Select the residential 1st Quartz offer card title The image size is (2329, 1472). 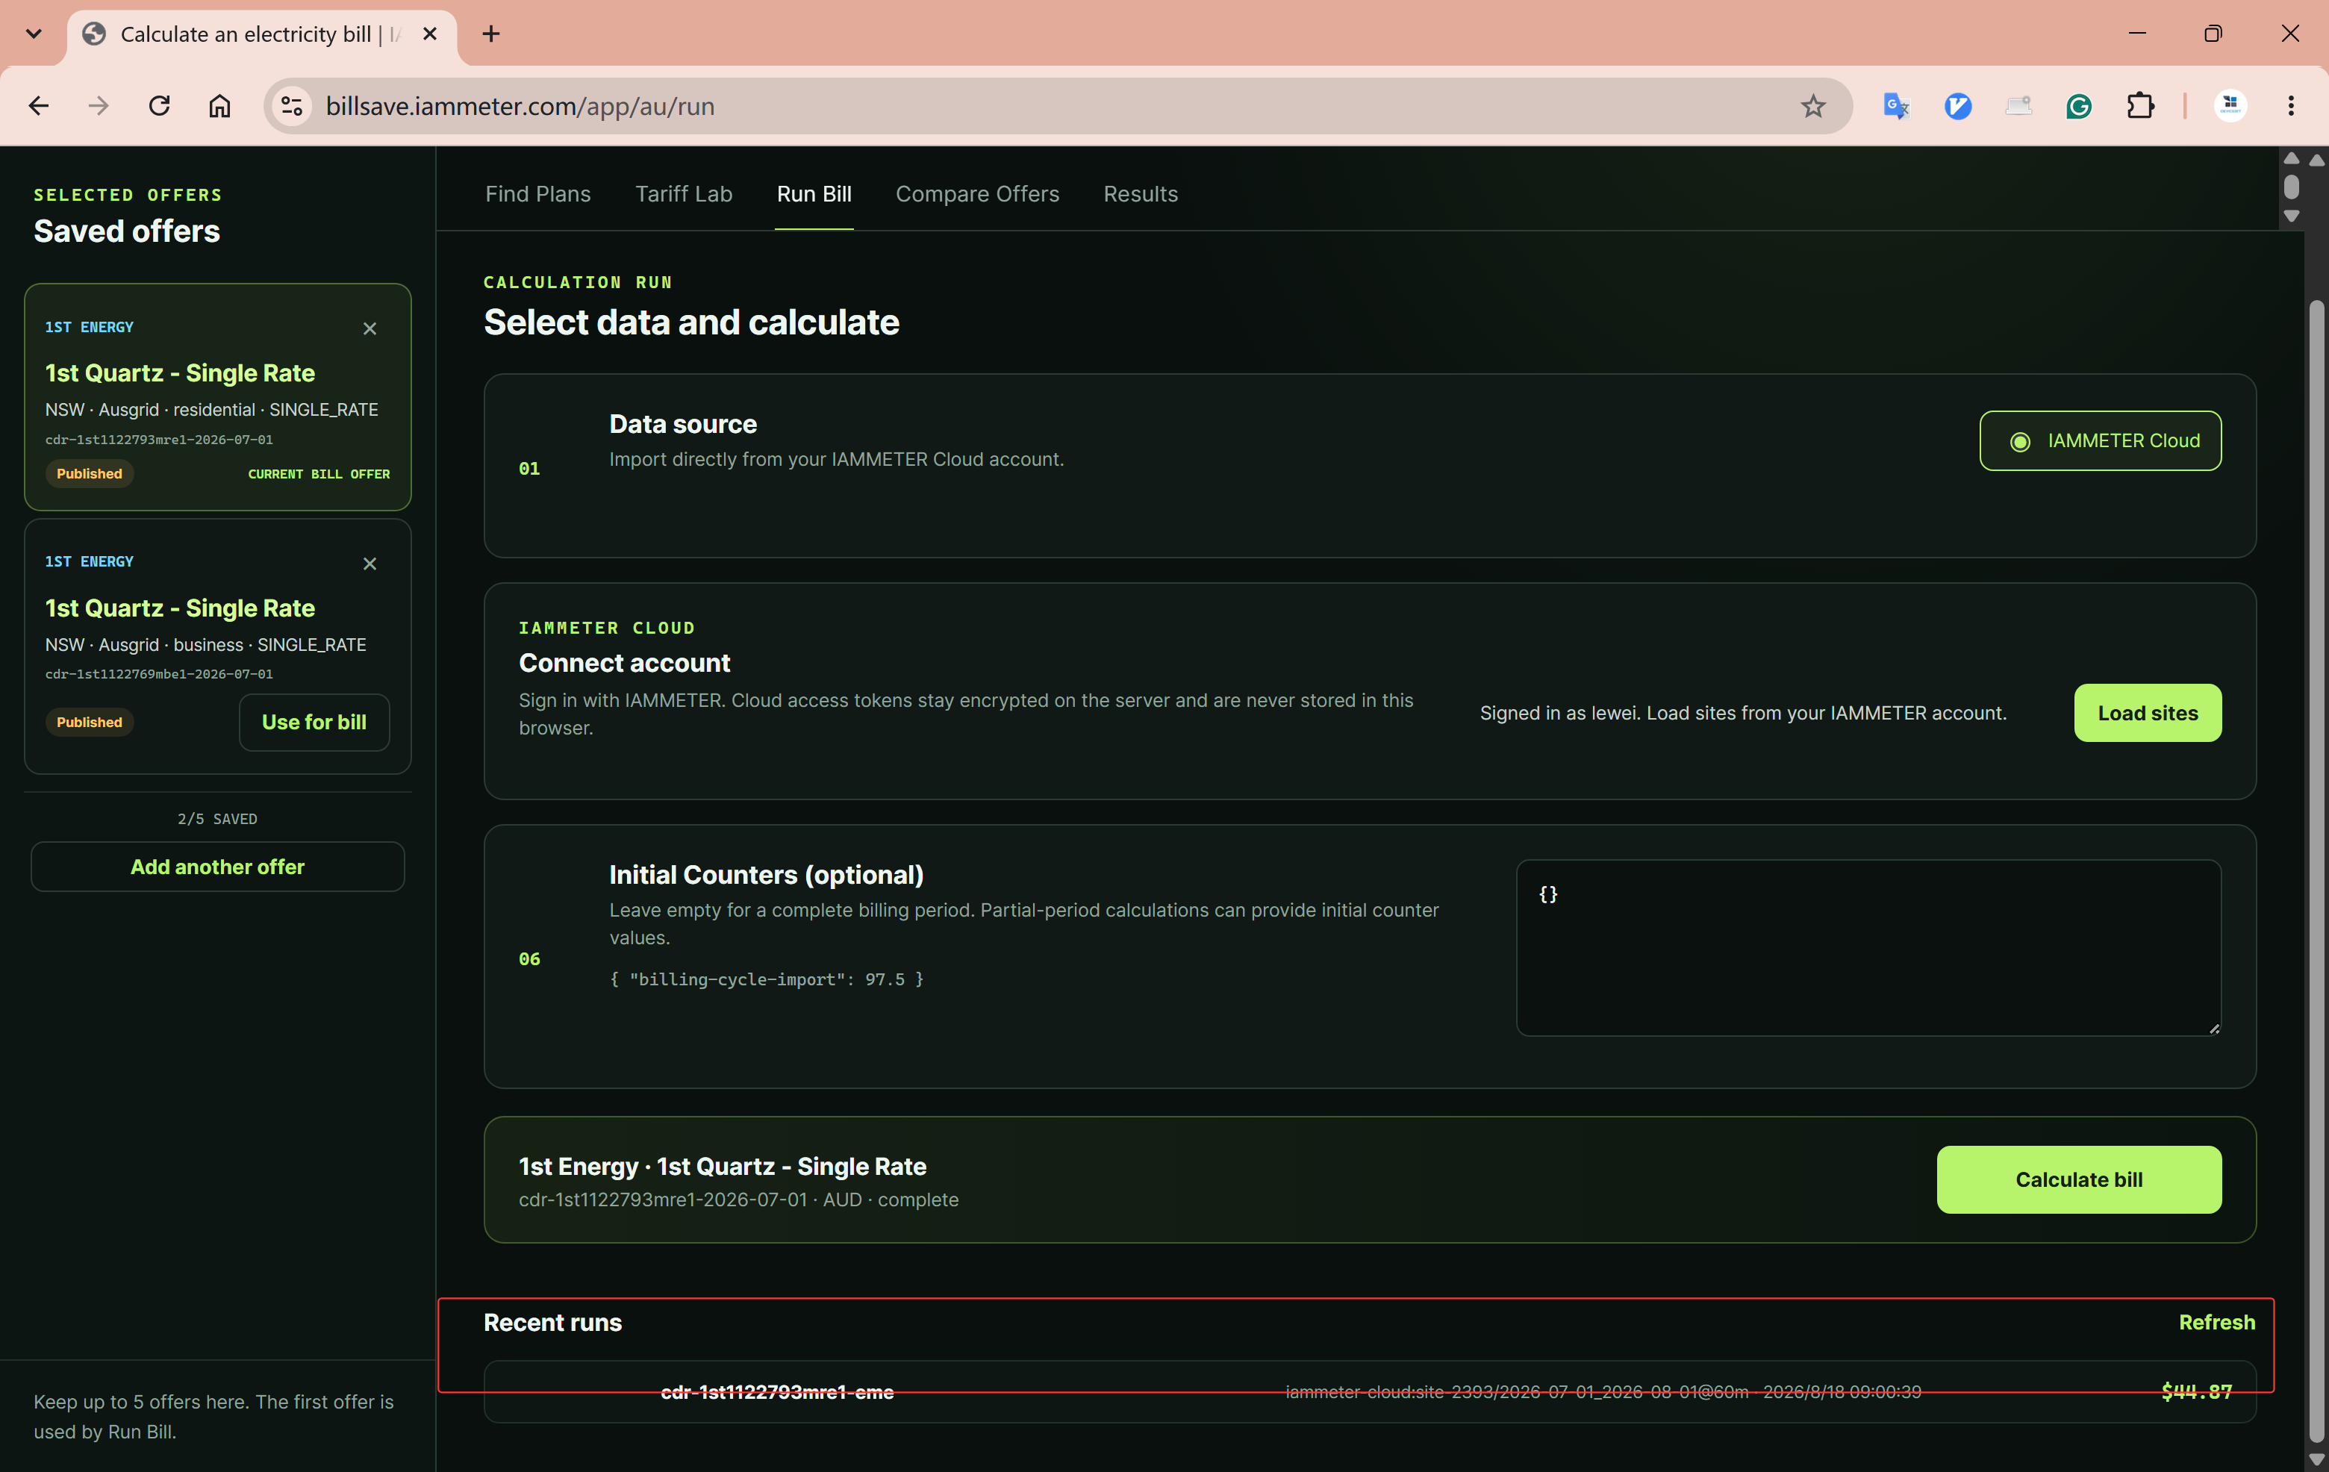tap(180, 373)
